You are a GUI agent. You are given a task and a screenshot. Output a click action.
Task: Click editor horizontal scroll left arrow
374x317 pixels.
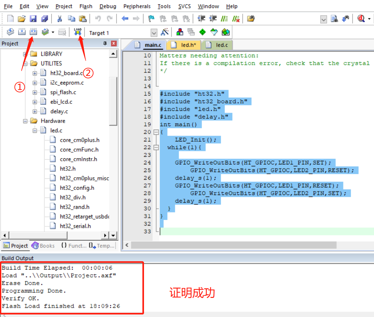[127, 245]
